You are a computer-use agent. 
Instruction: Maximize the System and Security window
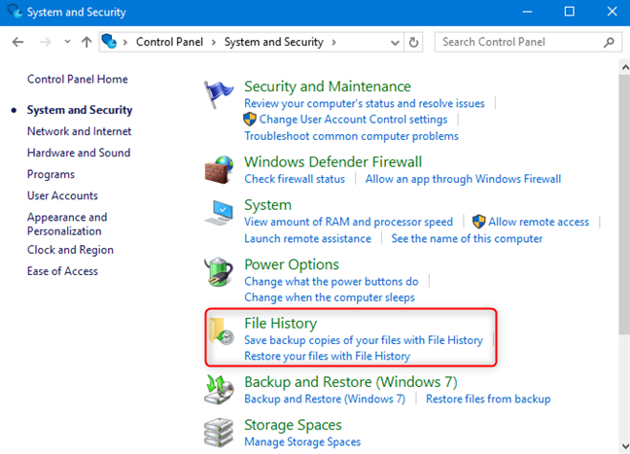coord(570,12)
